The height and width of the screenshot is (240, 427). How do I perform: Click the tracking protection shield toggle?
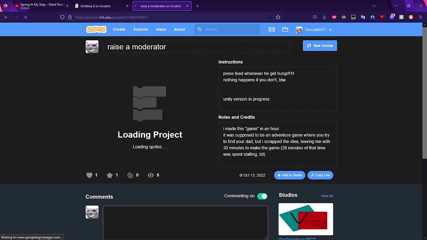62,17
